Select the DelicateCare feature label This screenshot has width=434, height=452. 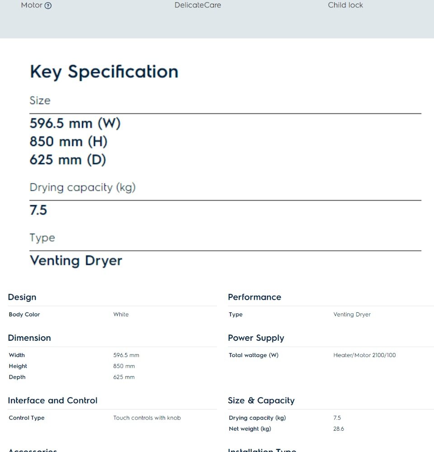[x=198, y=5]
